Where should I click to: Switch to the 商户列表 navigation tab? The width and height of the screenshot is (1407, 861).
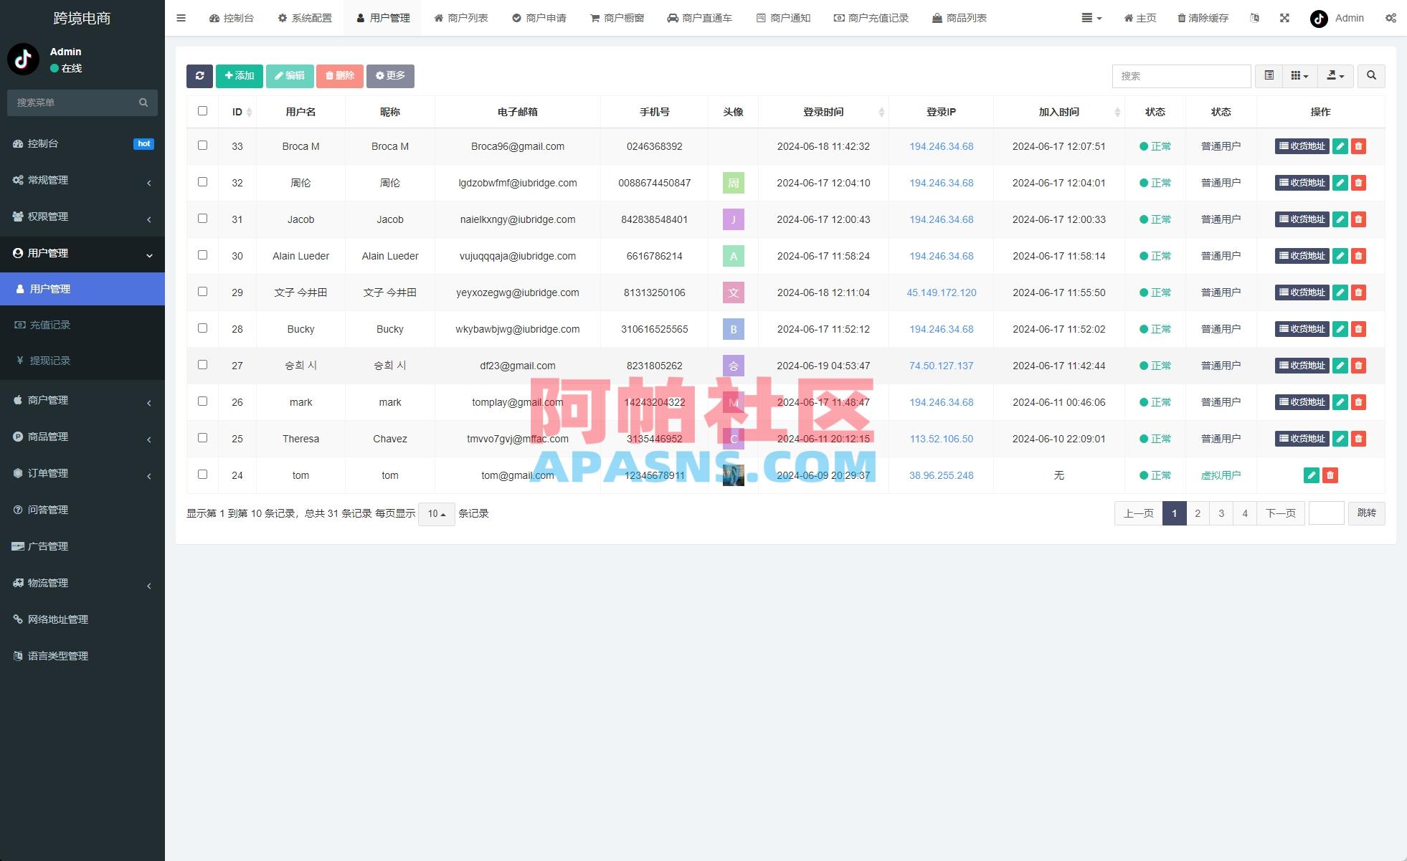tap(461, 18)
